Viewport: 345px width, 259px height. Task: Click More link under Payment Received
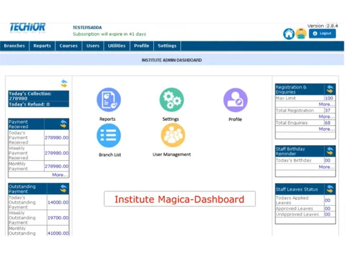60,175
